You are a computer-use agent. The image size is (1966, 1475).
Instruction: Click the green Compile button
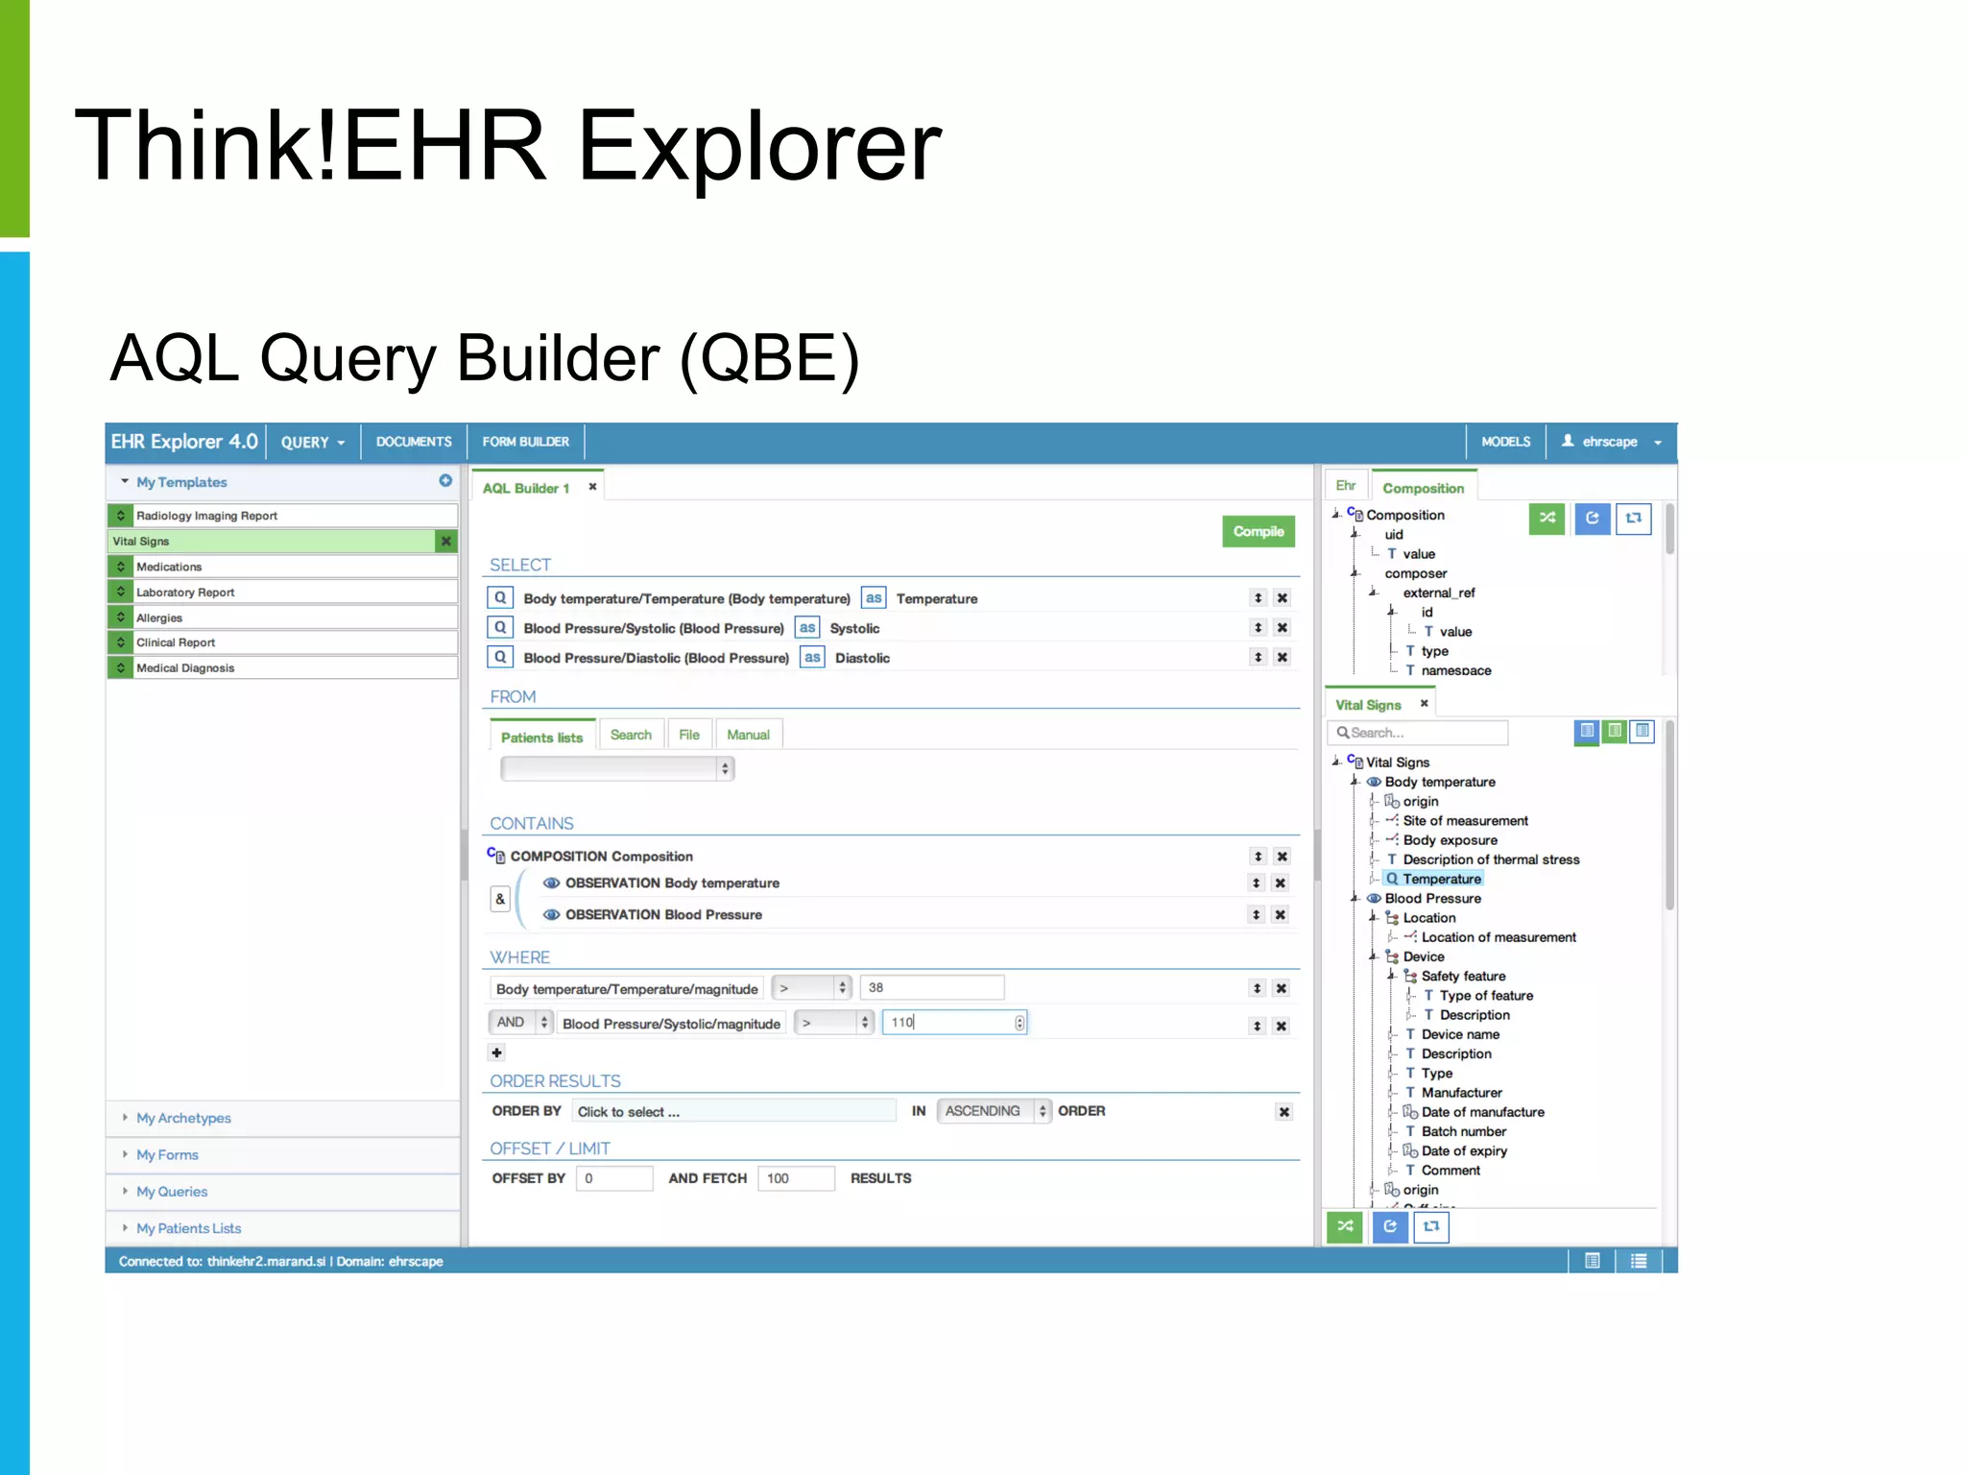pos(1259,531)
